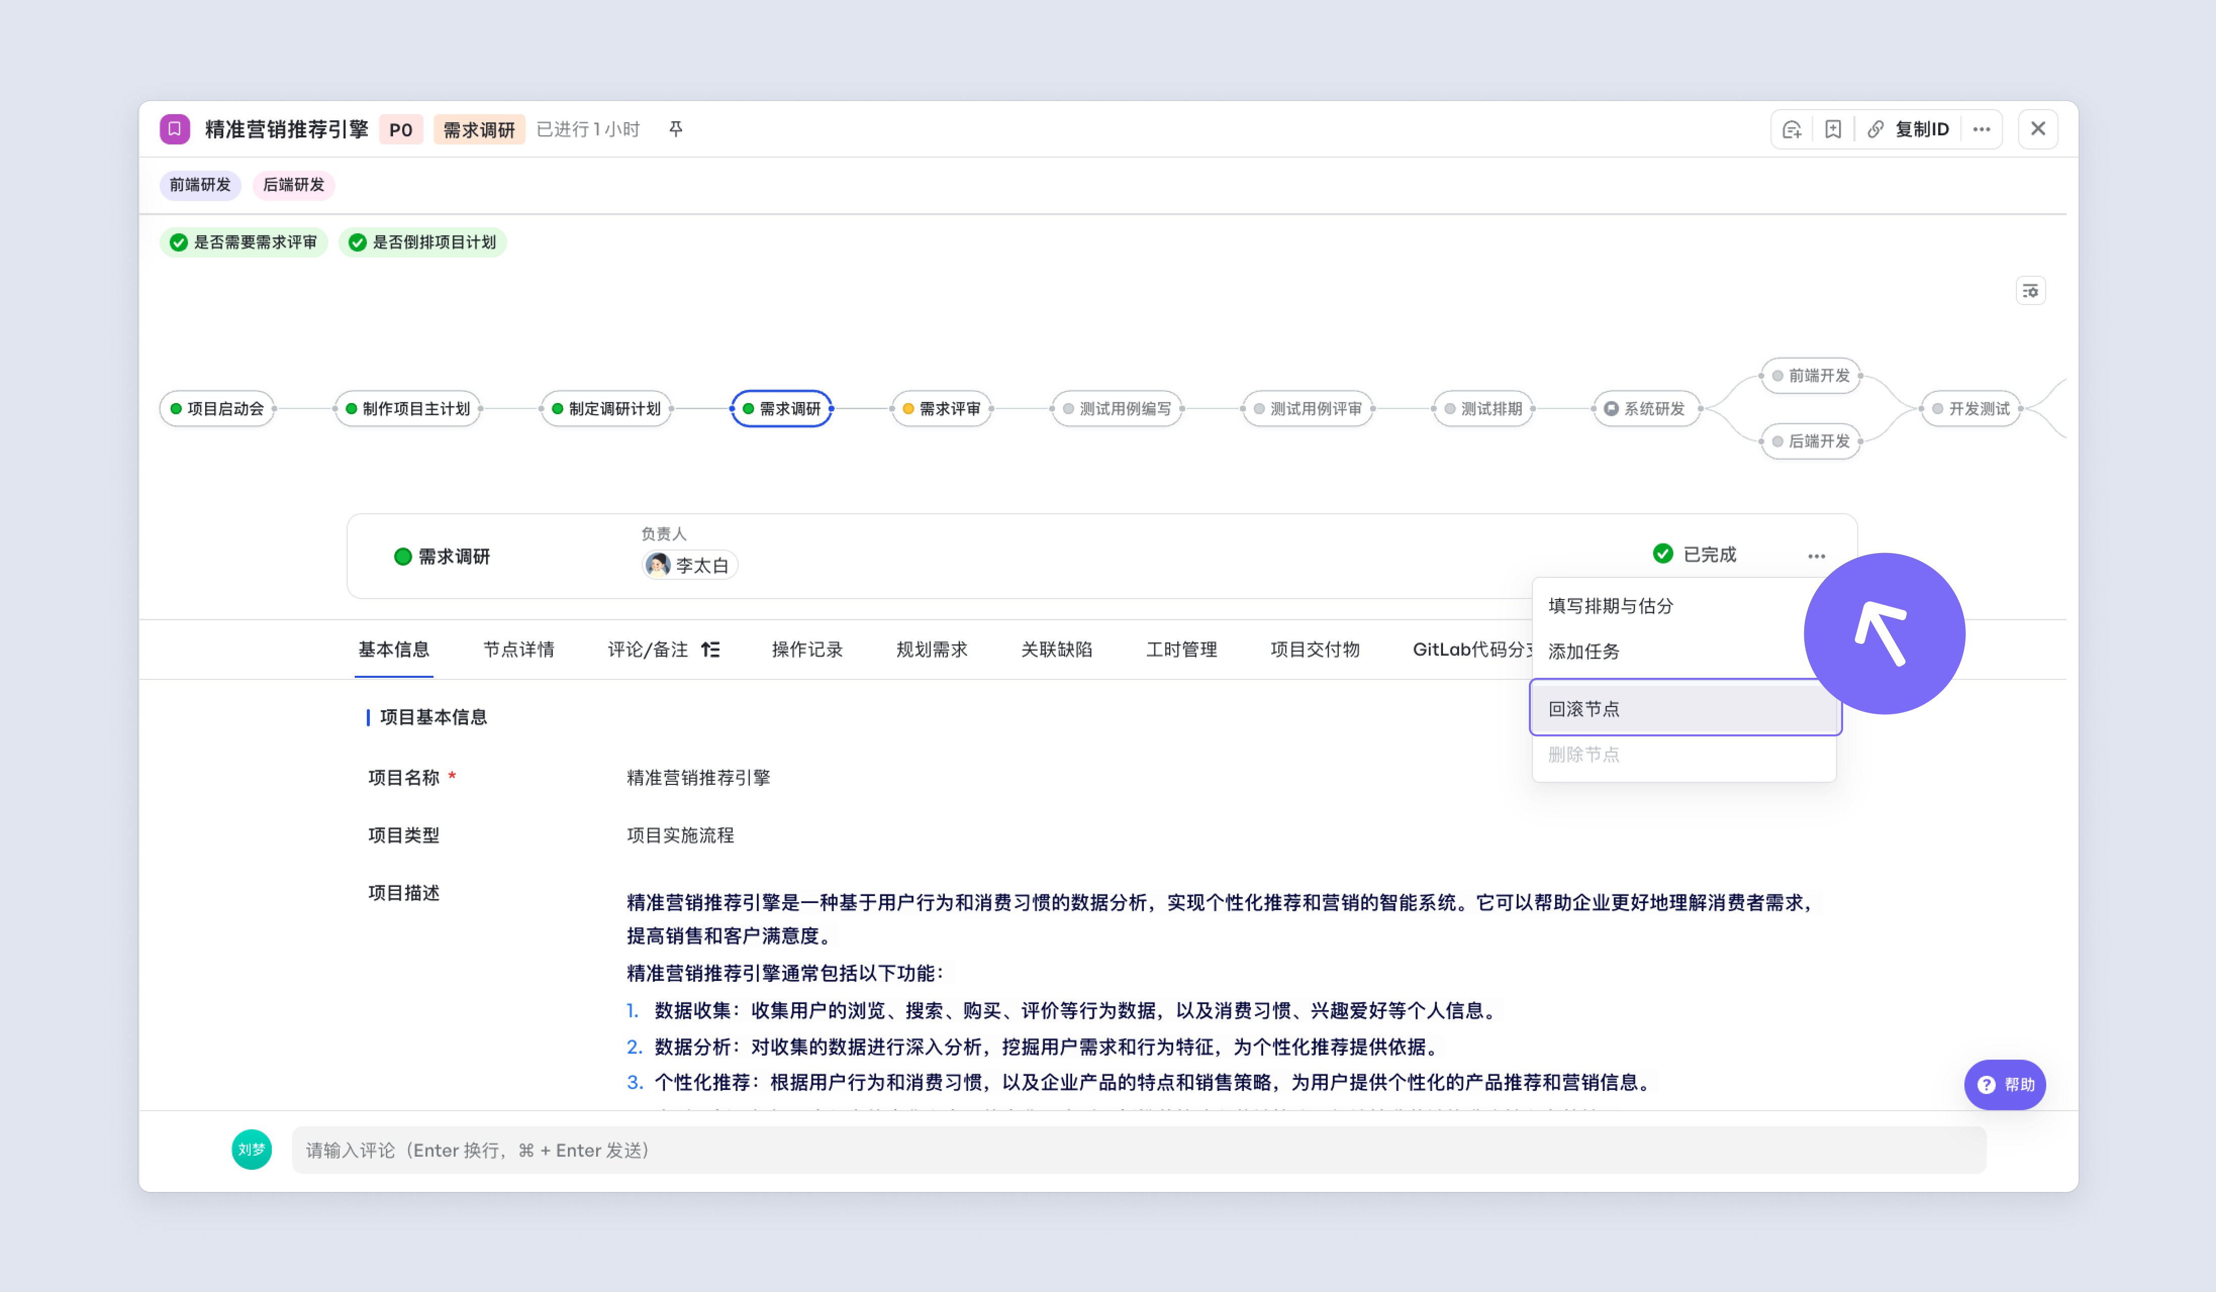
Task: Switch to the 项目交付物 tab
Action: pyautogui.click(x=1316, y=650)
